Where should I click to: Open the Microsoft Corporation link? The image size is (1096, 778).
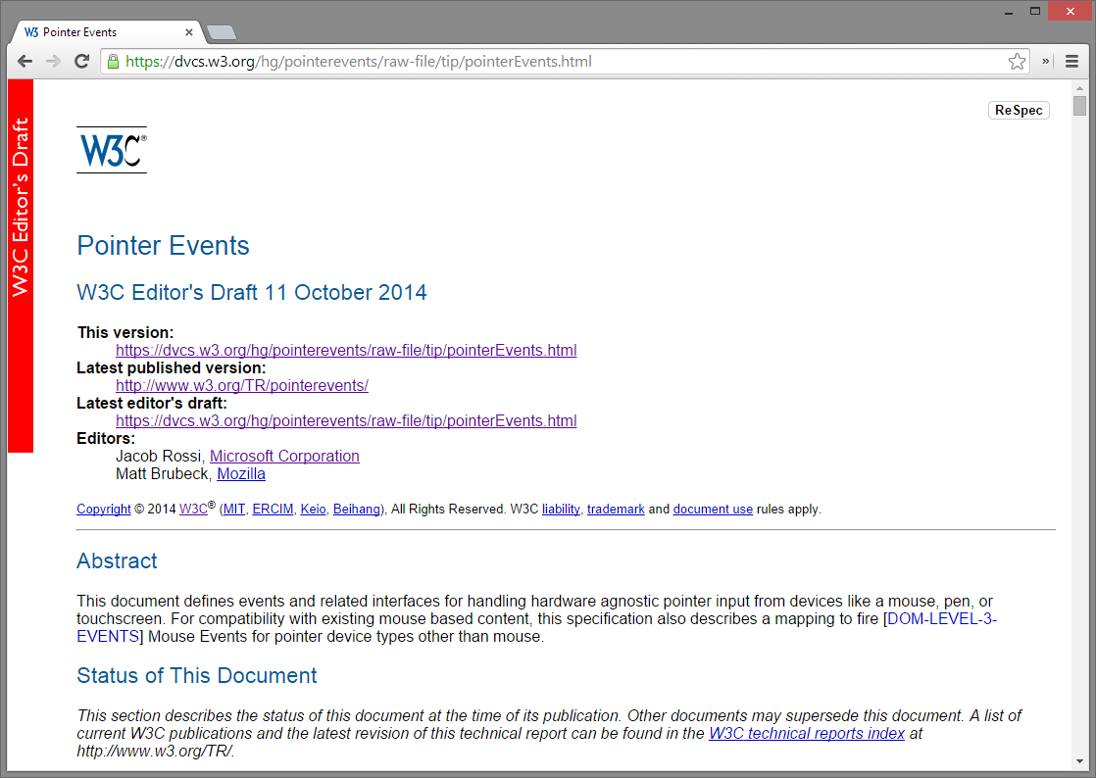pyautogui.click(x=284, y=456)
